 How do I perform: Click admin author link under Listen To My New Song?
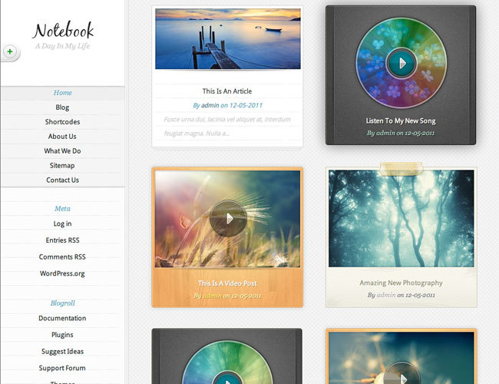pos(385,133)
